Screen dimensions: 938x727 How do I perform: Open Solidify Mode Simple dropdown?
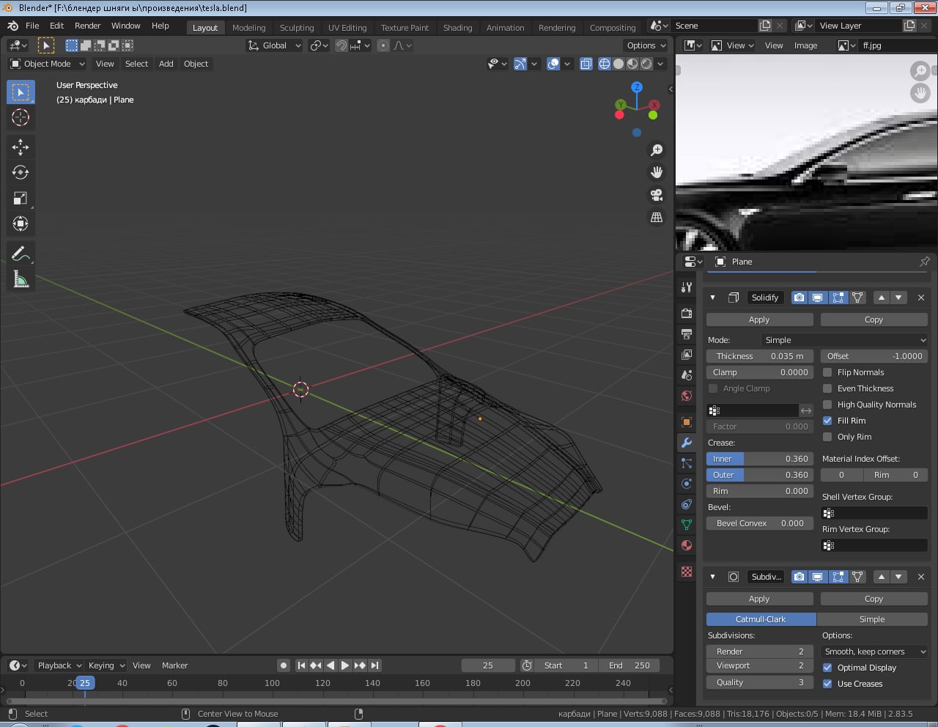click(844, 340)
